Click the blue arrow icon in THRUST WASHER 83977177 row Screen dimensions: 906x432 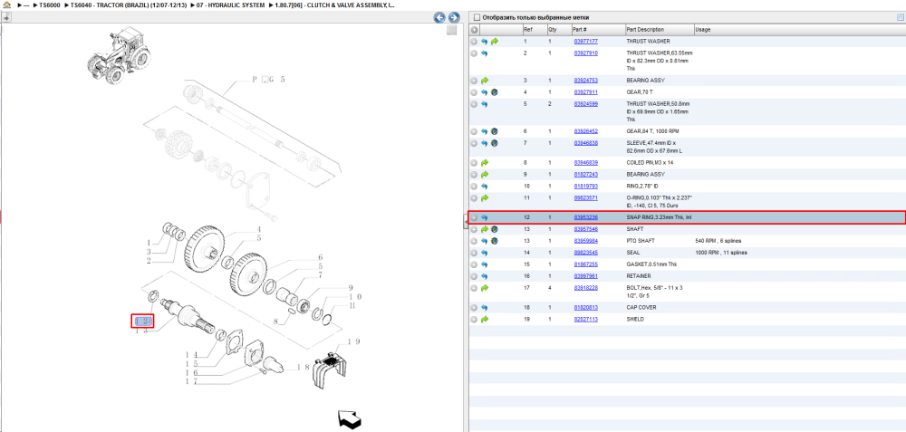pyautogui.click(x=484, y=42)
